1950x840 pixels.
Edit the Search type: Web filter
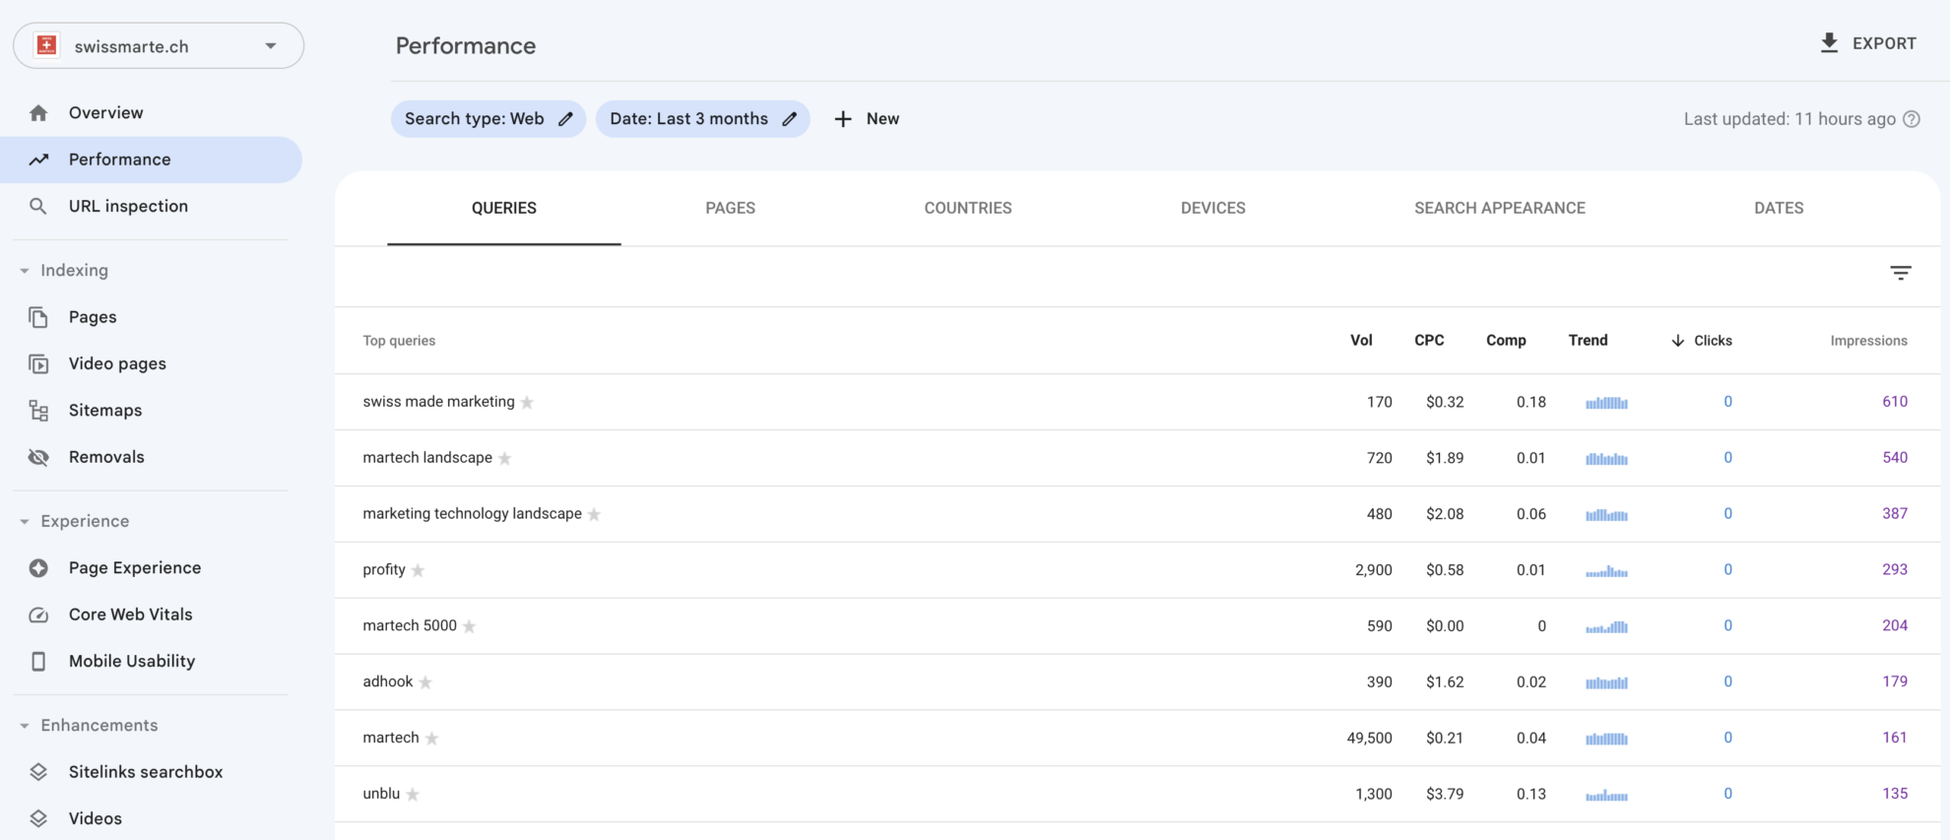[x=488, y=119]
